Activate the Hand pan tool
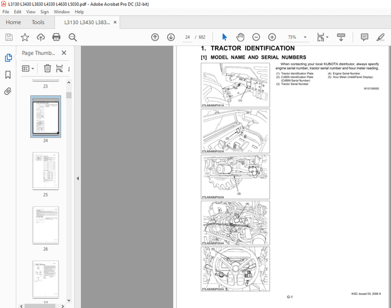Image resolution: width=391 pixels, height=308 pixels. (x=240, y=37)
